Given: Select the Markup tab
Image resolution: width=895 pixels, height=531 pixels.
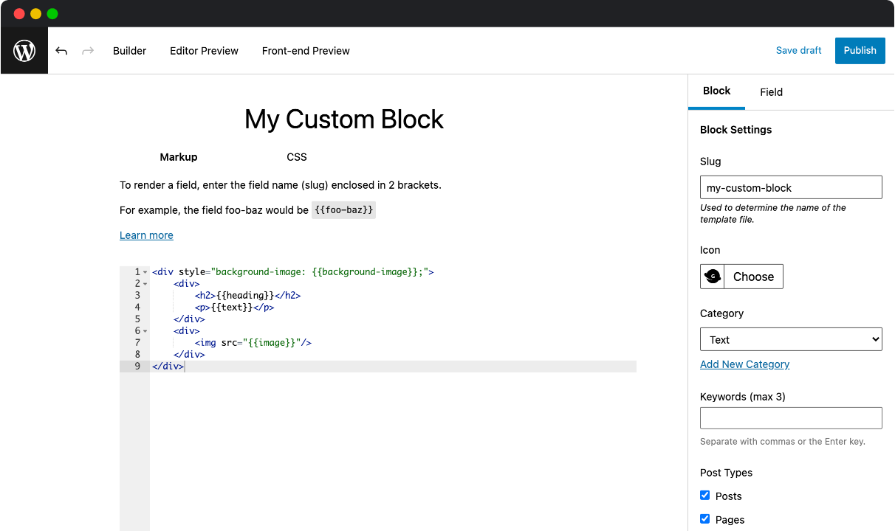Looking at the screenshot, I should point(179,157).
